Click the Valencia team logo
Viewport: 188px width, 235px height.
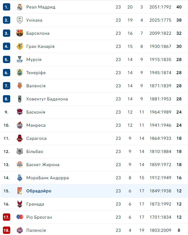20,86
